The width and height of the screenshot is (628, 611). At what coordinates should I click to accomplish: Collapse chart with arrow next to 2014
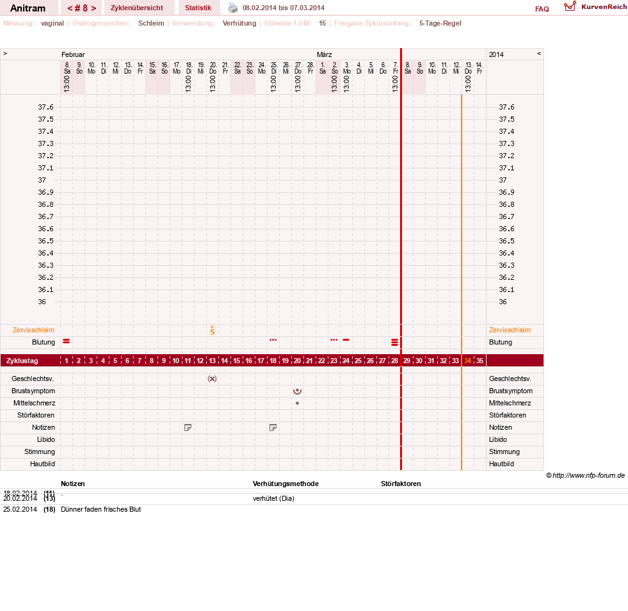pyautogui.click(x=538, y=53)
